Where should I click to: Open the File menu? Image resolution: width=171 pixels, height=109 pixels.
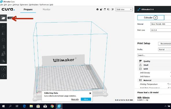pyautogui.click(x=2, y=5)
